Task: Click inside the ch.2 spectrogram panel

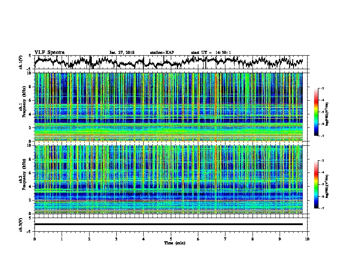Action: pos(169,180)
